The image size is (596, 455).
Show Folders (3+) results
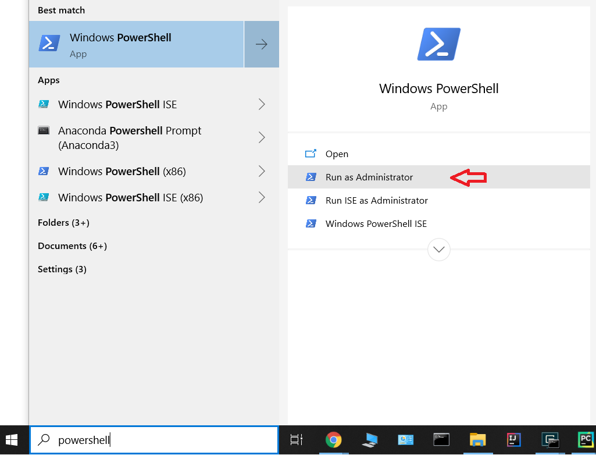63,222
